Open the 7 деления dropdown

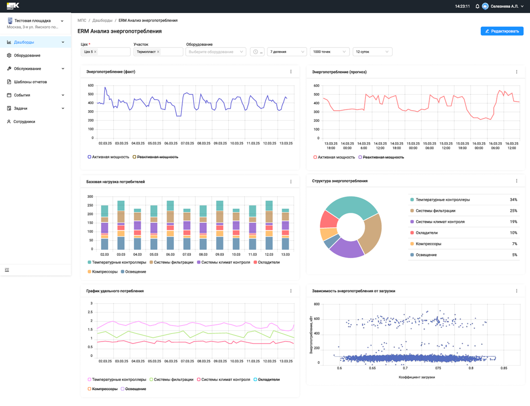(x=287, y=52)
